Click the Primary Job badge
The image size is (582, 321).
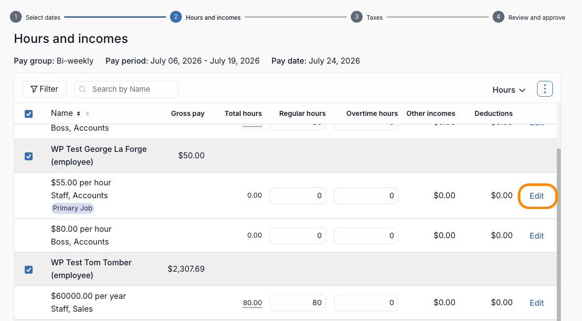[72, 208]
